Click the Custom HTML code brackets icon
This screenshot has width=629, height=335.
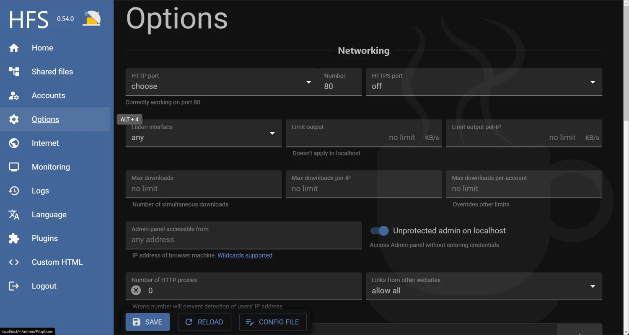click(14, 262)
